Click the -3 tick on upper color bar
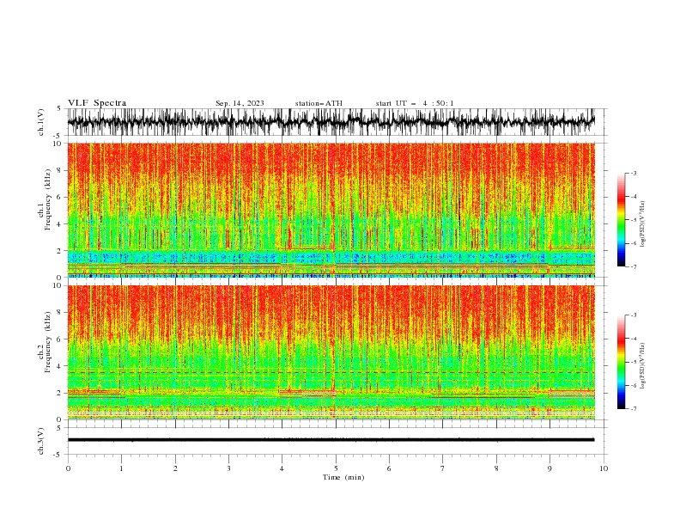The width and height of the screenshot is (680, 526). click(x=633, y=173)
